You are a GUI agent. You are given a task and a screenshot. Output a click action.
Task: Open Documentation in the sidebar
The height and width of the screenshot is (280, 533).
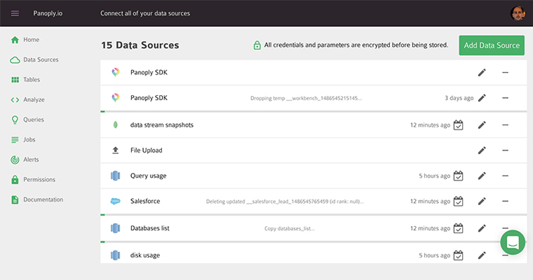[37, 199]
